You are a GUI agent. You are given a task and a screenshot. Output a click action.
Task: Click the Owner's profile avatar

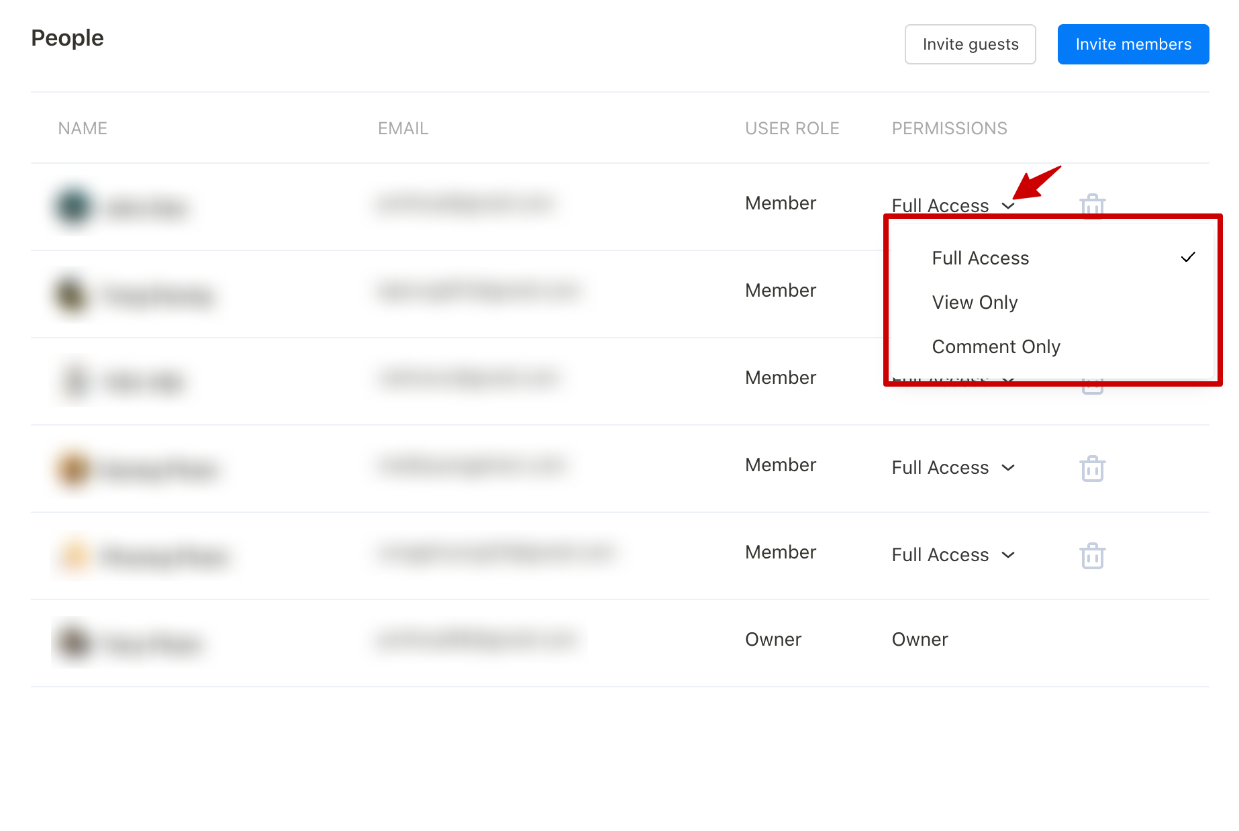click(72, 642)
